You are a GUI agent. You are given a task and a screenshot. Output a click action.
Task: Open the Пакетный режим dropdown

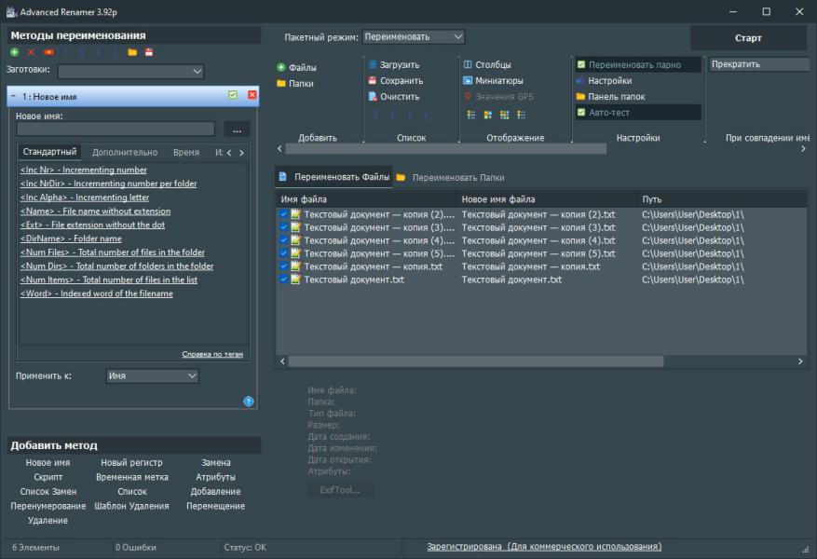pos(414,37)
